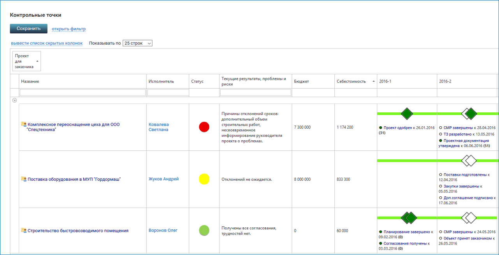Focus the Текущие результаты filter input
The width and height of the screenshot is (499, 255).
[255, 93]
